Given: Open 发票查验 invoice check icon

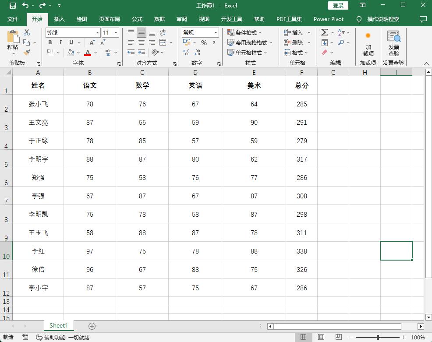Looking at the screenshot, I should [394, 36].
